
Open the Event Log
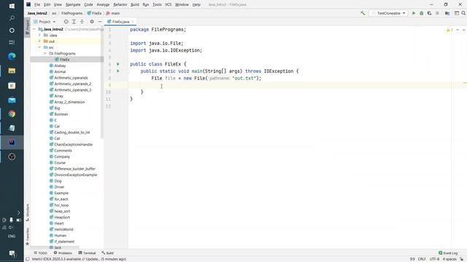448,253
